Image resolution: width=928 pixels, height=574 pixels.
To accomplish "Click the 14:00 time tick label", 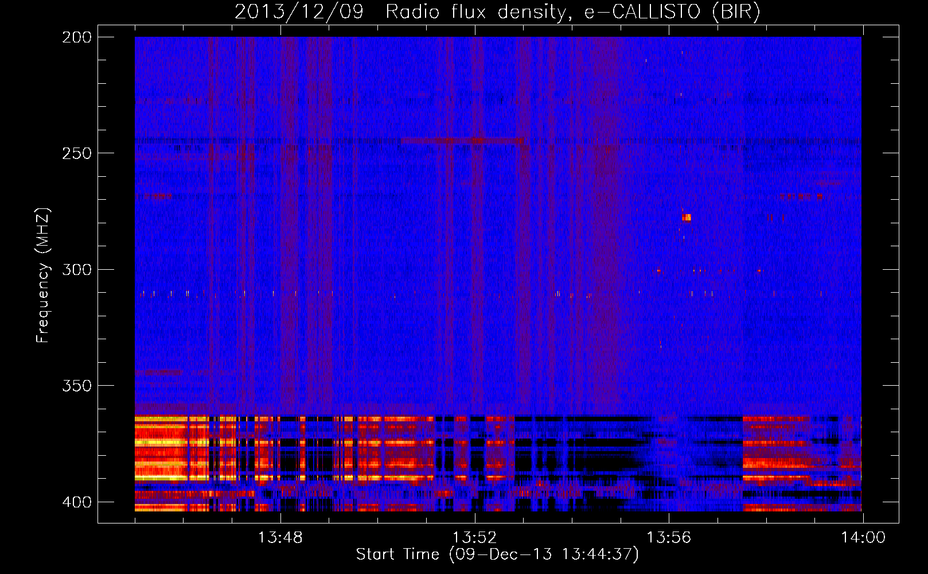I will click(x=863, y=537).
